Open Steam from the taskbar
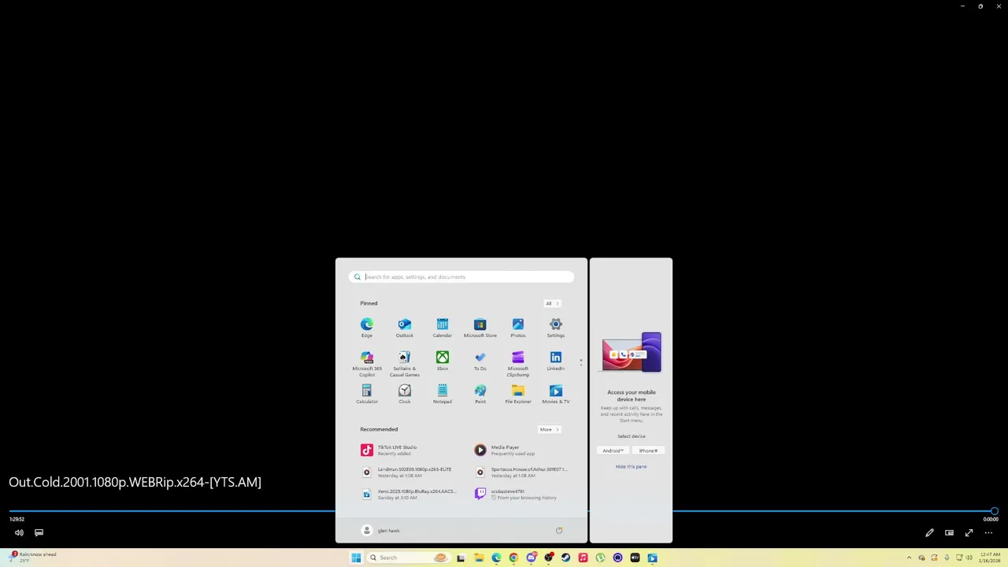Viewport: 1008px width, 567px height. click(x=565, y=558)
